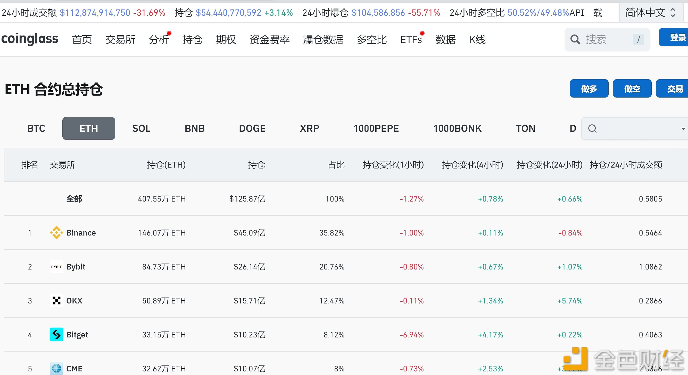The image size is (688, 375).
Task: Click the 全部 total row label
Action: (74, 199)
